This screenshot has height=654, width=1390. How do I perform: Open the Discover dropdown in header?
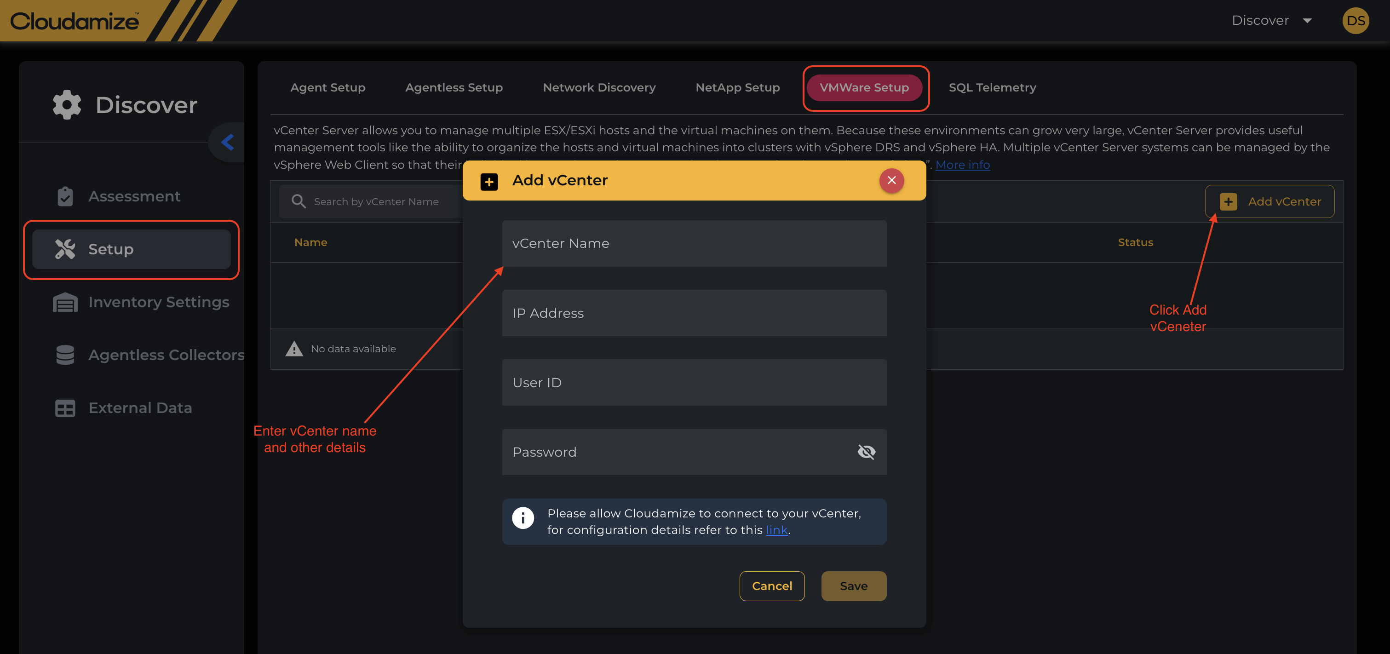point(1271,21)
